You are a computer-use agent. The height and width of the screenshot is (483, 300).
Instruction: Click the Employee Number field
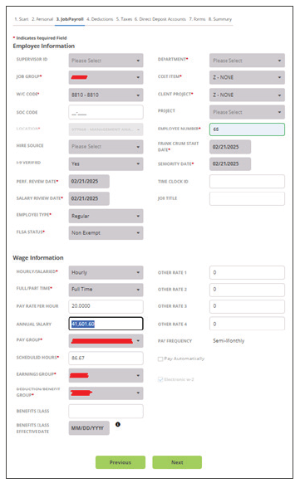click(x=247, y=129)
